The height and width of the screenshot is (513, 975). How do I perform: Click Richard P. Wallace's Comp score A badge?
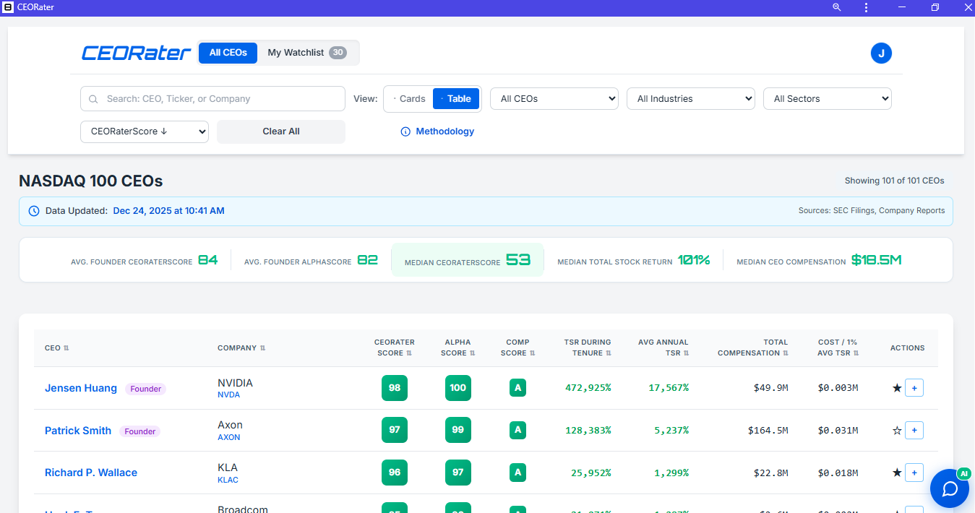[517, 473]
